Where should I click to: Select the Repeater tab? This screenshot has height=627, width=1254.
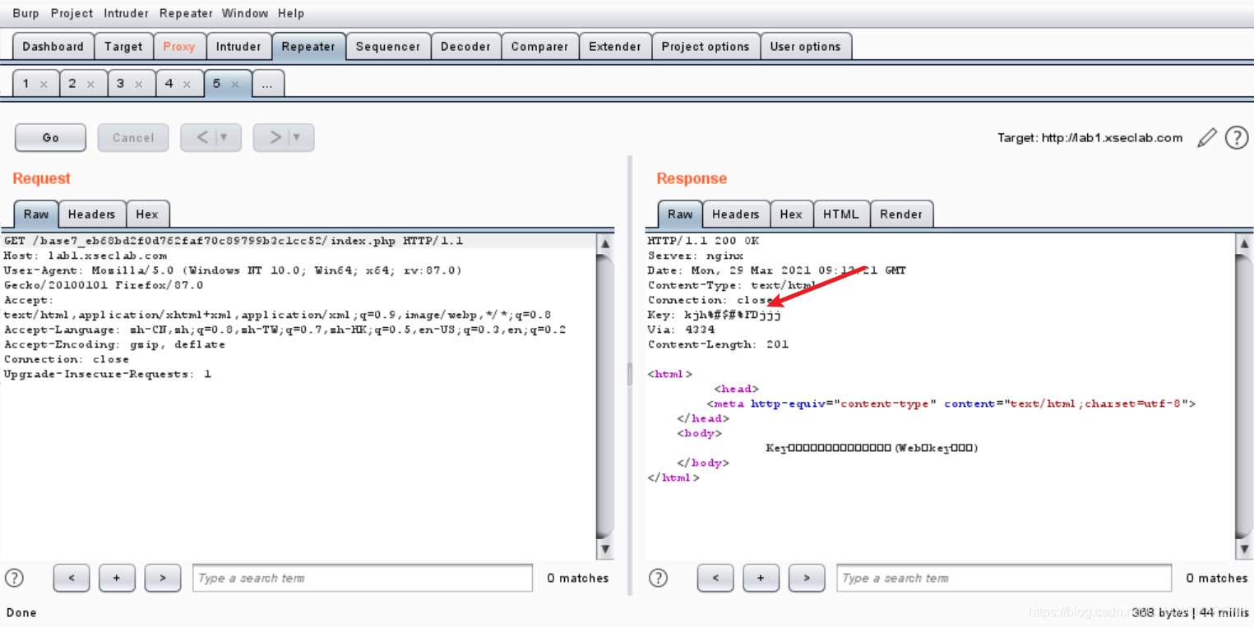click(x=308, y=47)
